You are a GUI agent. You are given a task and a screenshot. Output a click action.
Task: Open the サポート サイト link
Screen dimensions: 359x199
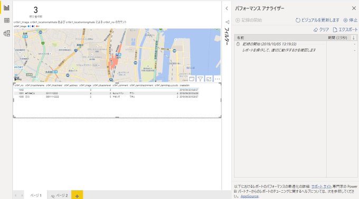point(321,186)
